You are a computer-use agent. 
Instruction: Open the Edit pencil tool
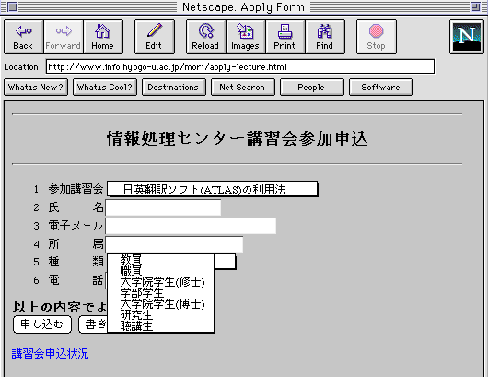point(155,37)
